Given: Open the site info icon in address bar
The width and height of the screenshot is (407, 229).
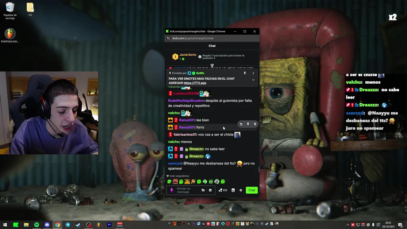Looking at the screenshot, I should coord(168,38).
